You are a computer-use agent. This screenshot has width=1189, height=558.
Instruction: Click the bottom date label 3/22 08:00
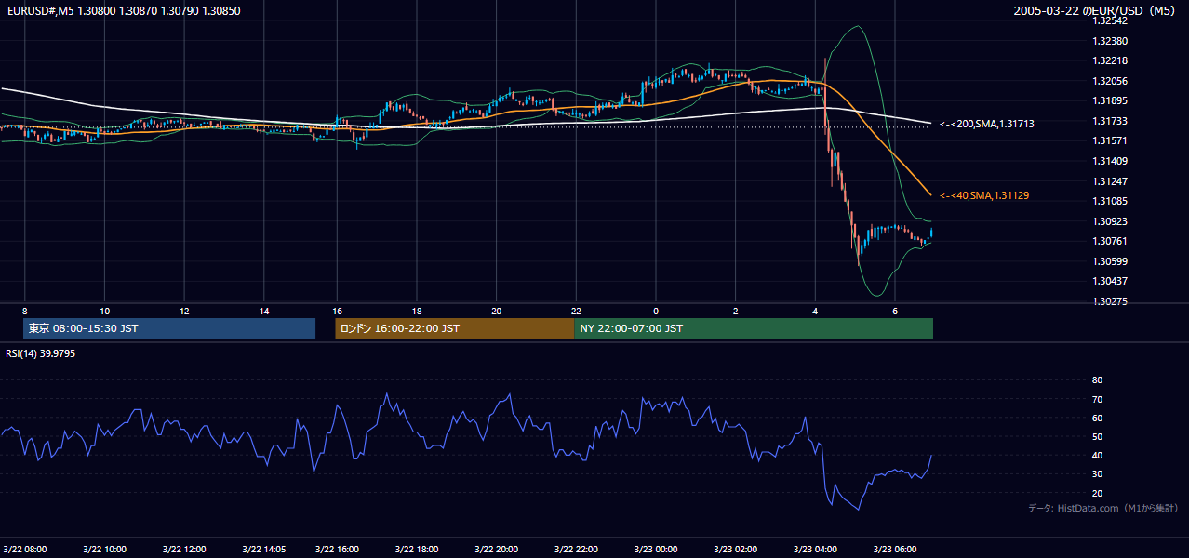pos(25,549)
